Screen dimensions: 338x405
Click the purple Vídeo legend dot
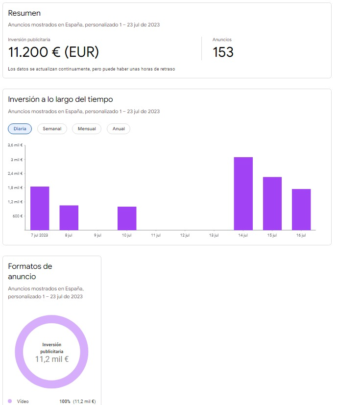[10, 401]
